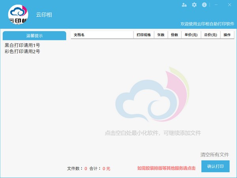Click the 操作 column header
237x178 pixels.
(227, 35)
